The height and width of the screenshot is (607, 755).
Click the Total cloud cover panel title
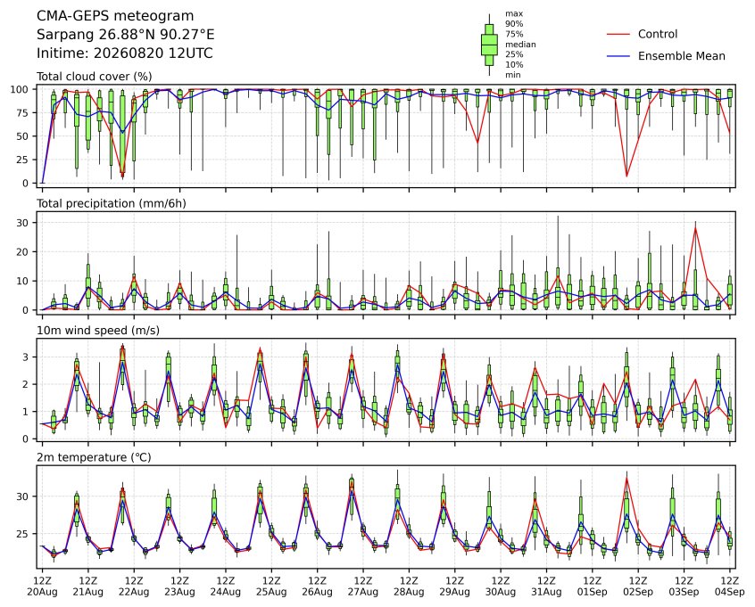click(x=95, y=77)
